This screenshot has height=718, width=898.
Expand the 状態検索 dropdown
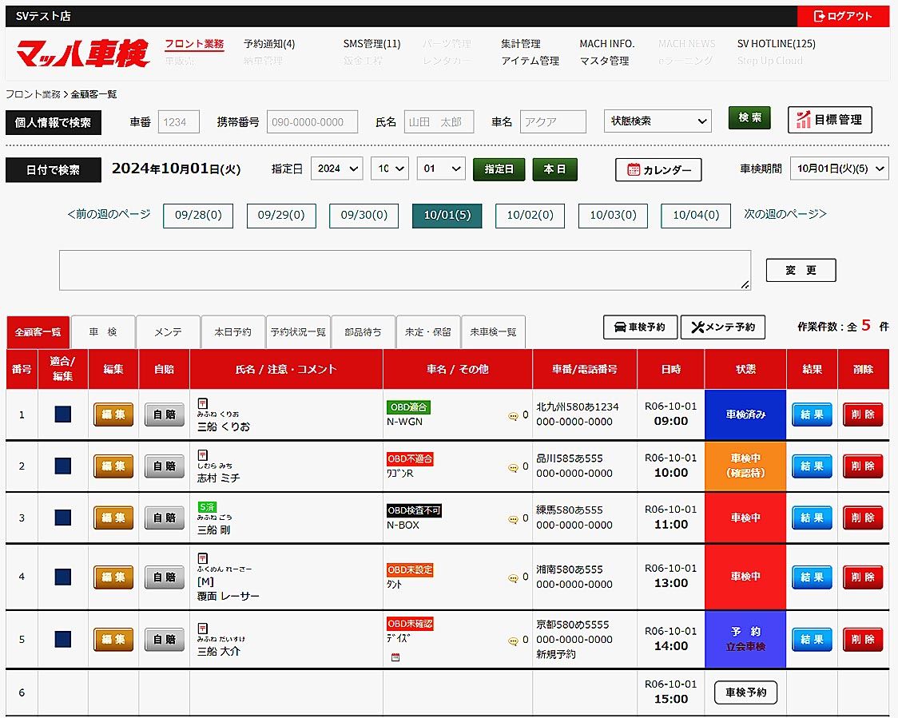(x=658, y=121)
